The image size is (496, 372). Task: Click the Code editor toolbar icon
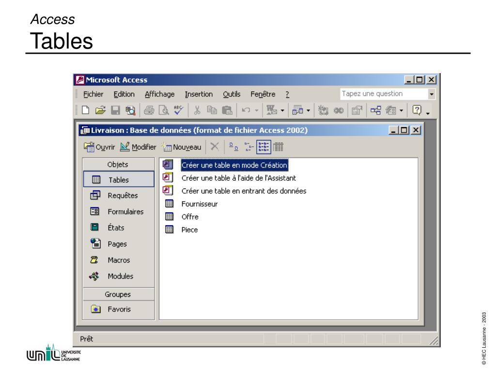(x=323, y=110)
